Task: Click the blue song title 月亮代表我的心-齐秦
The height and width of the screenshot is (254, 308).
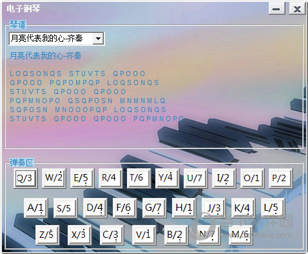Action: (46, 55)
